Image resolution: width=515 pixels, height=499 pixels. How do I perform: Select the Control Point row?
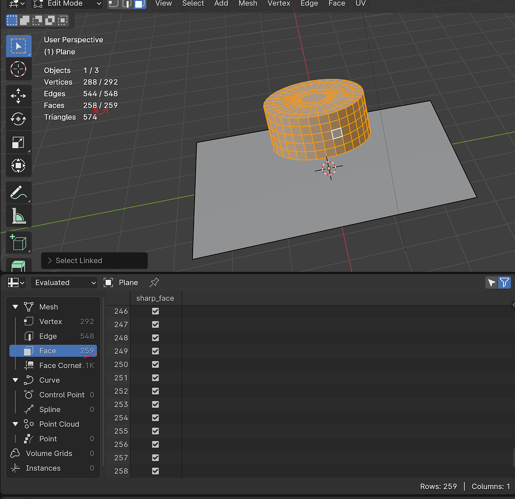53,395
